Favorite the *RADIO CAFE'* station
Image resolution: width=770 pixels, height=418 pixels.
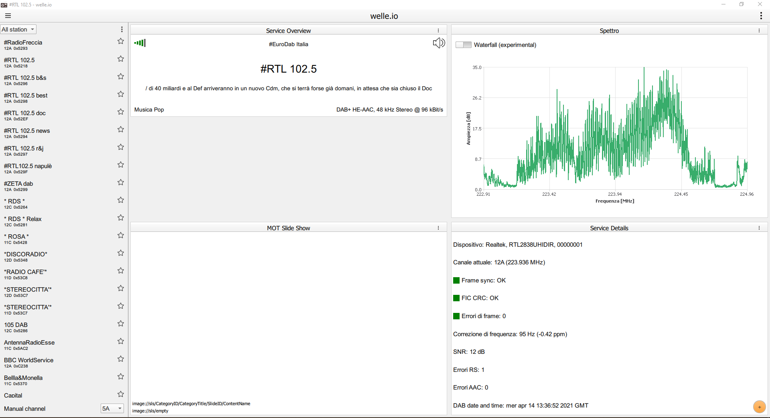coord(121,271)
